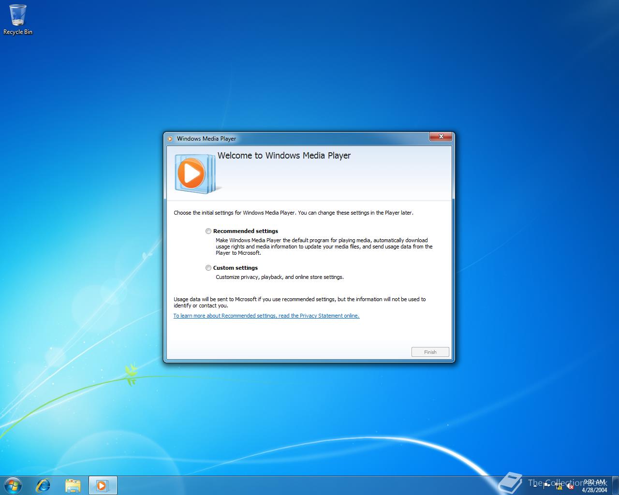Click the 'Usage data will be sent' notice
619x495 pixels.
pos(300,302)
